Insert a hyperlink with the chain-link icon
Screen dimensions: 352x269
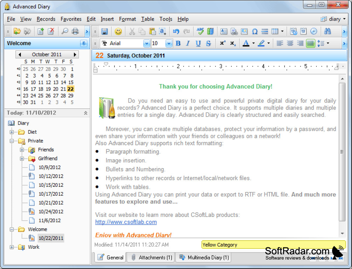pyautogui.click(x=234, y=31)
